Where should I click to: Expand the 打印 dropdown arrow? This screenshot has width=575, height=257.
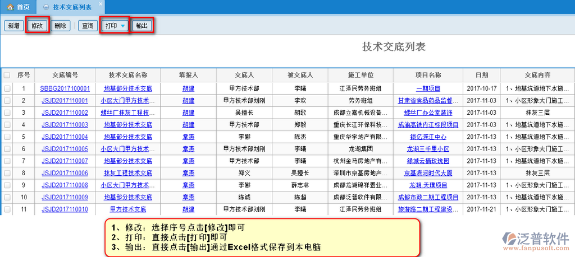pyautogui.click(x=123, y=26)
